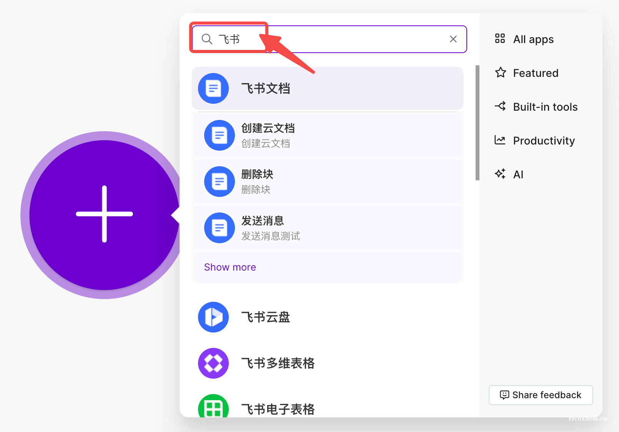Open the 飞书云盘 app icon
This screenshot has height=432, width=619.
pyautogui.click(x=213, y=317)
